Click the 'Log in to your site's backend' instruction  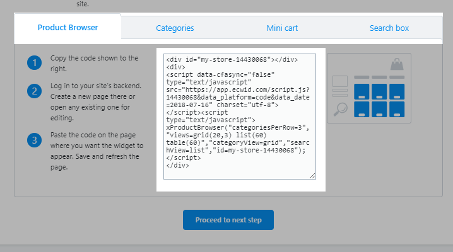(x=96, y=102)
